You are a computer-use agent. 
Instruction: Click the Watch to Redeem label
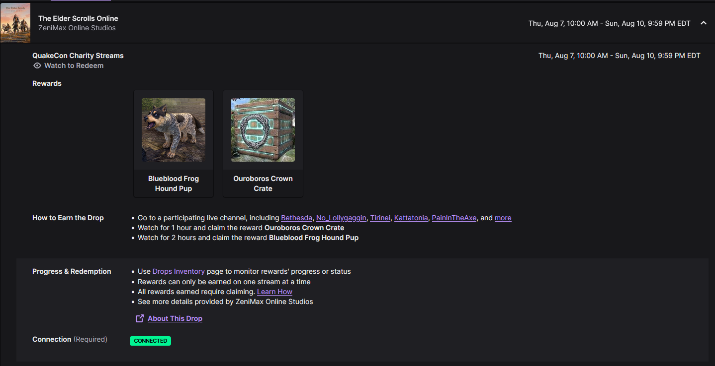click(74, 65)
